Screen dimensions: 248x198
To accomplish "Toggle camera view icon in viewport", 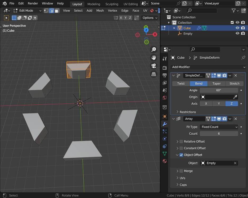I will (154, 66).
